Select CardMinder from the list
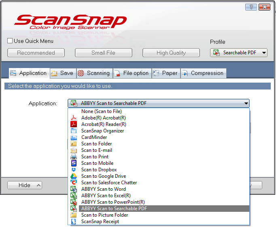The image size is (276, 228). pos(159,137)
